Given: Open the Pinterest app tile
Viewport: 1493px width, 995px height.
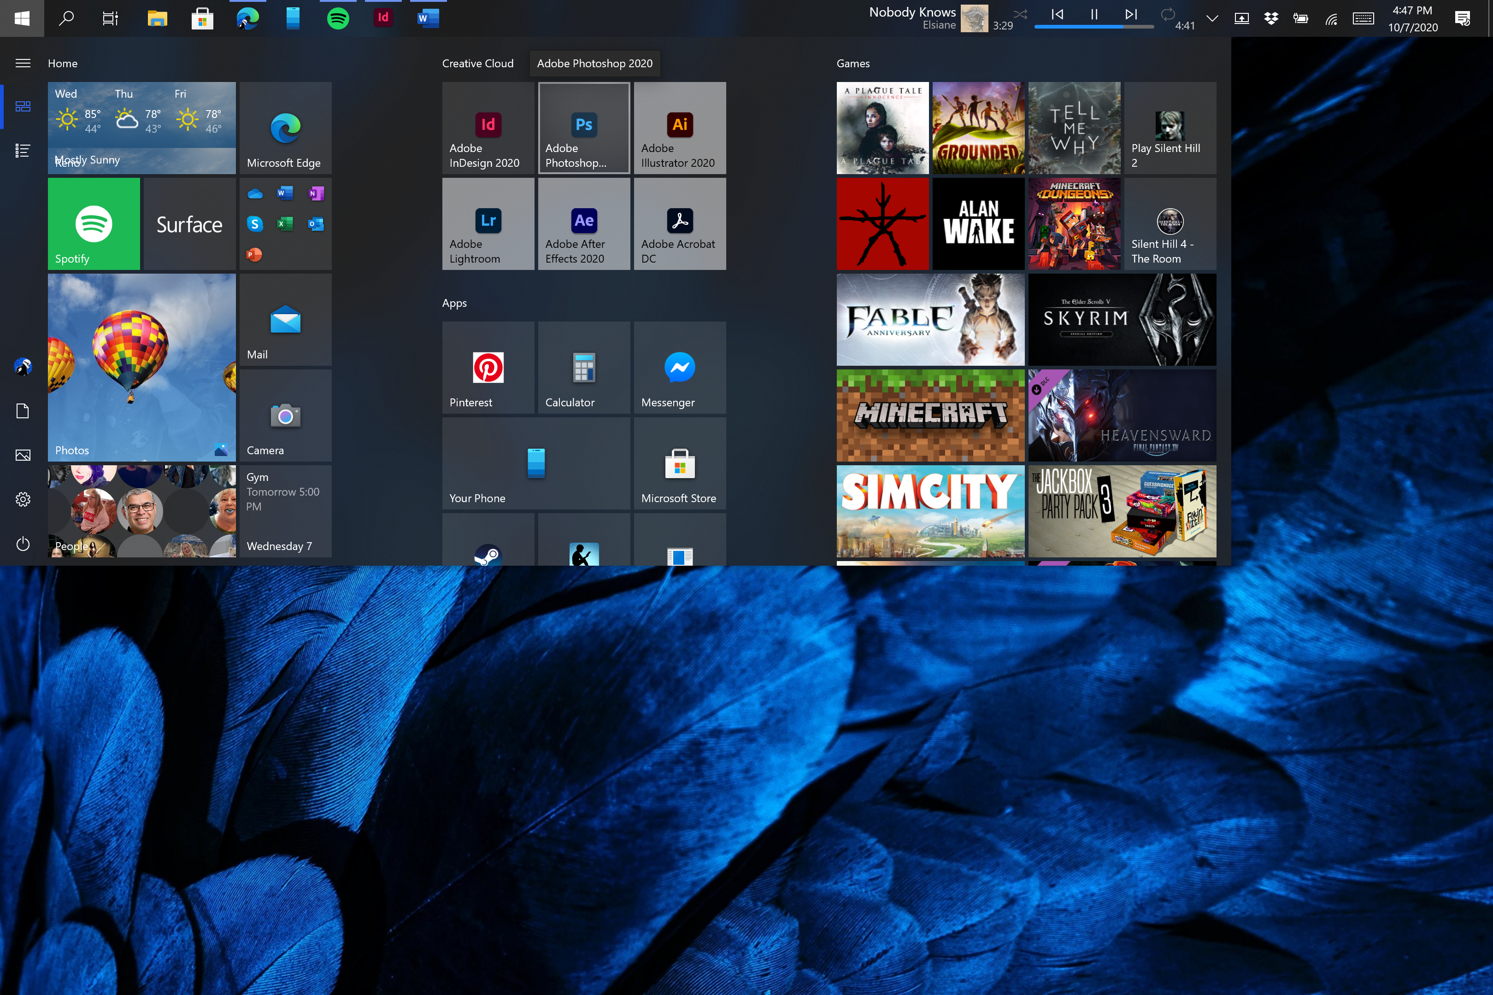Looking at the screenshot, I should (488, 368).
